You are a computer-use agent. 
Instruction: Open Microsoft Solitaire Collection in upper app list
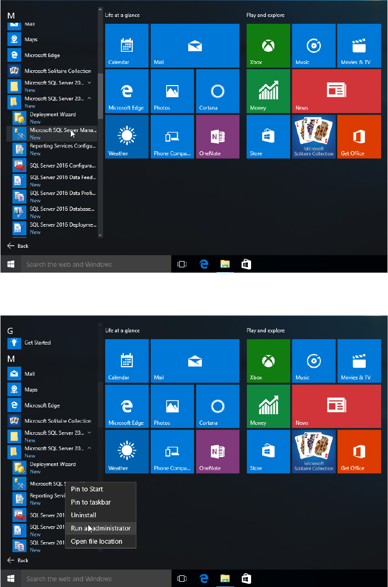point(52,71)
